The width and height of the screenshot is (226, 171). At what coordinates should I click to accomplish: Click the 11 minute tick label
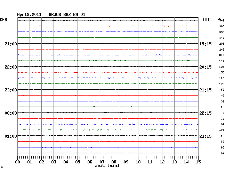(150, 162)
